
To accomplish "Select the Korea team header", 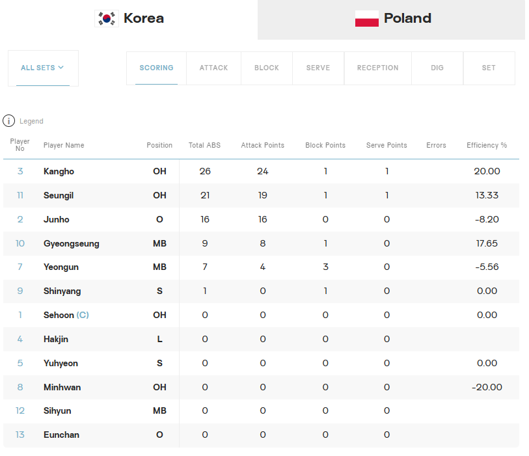I will (129, 19).
